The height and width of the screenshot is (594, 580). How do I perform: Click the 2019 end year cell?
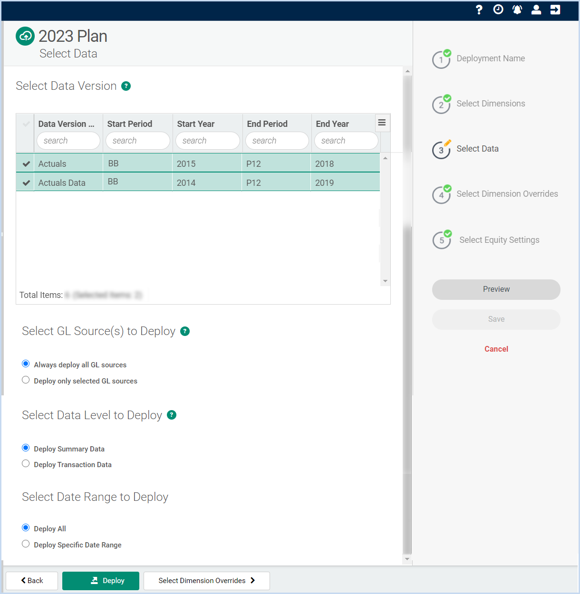(x=346, y=182)
